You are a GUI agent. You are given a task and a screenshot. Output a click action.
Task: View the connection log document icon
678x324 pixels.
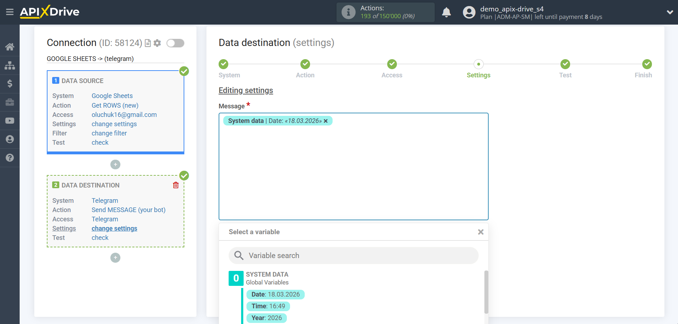[148, 43]
